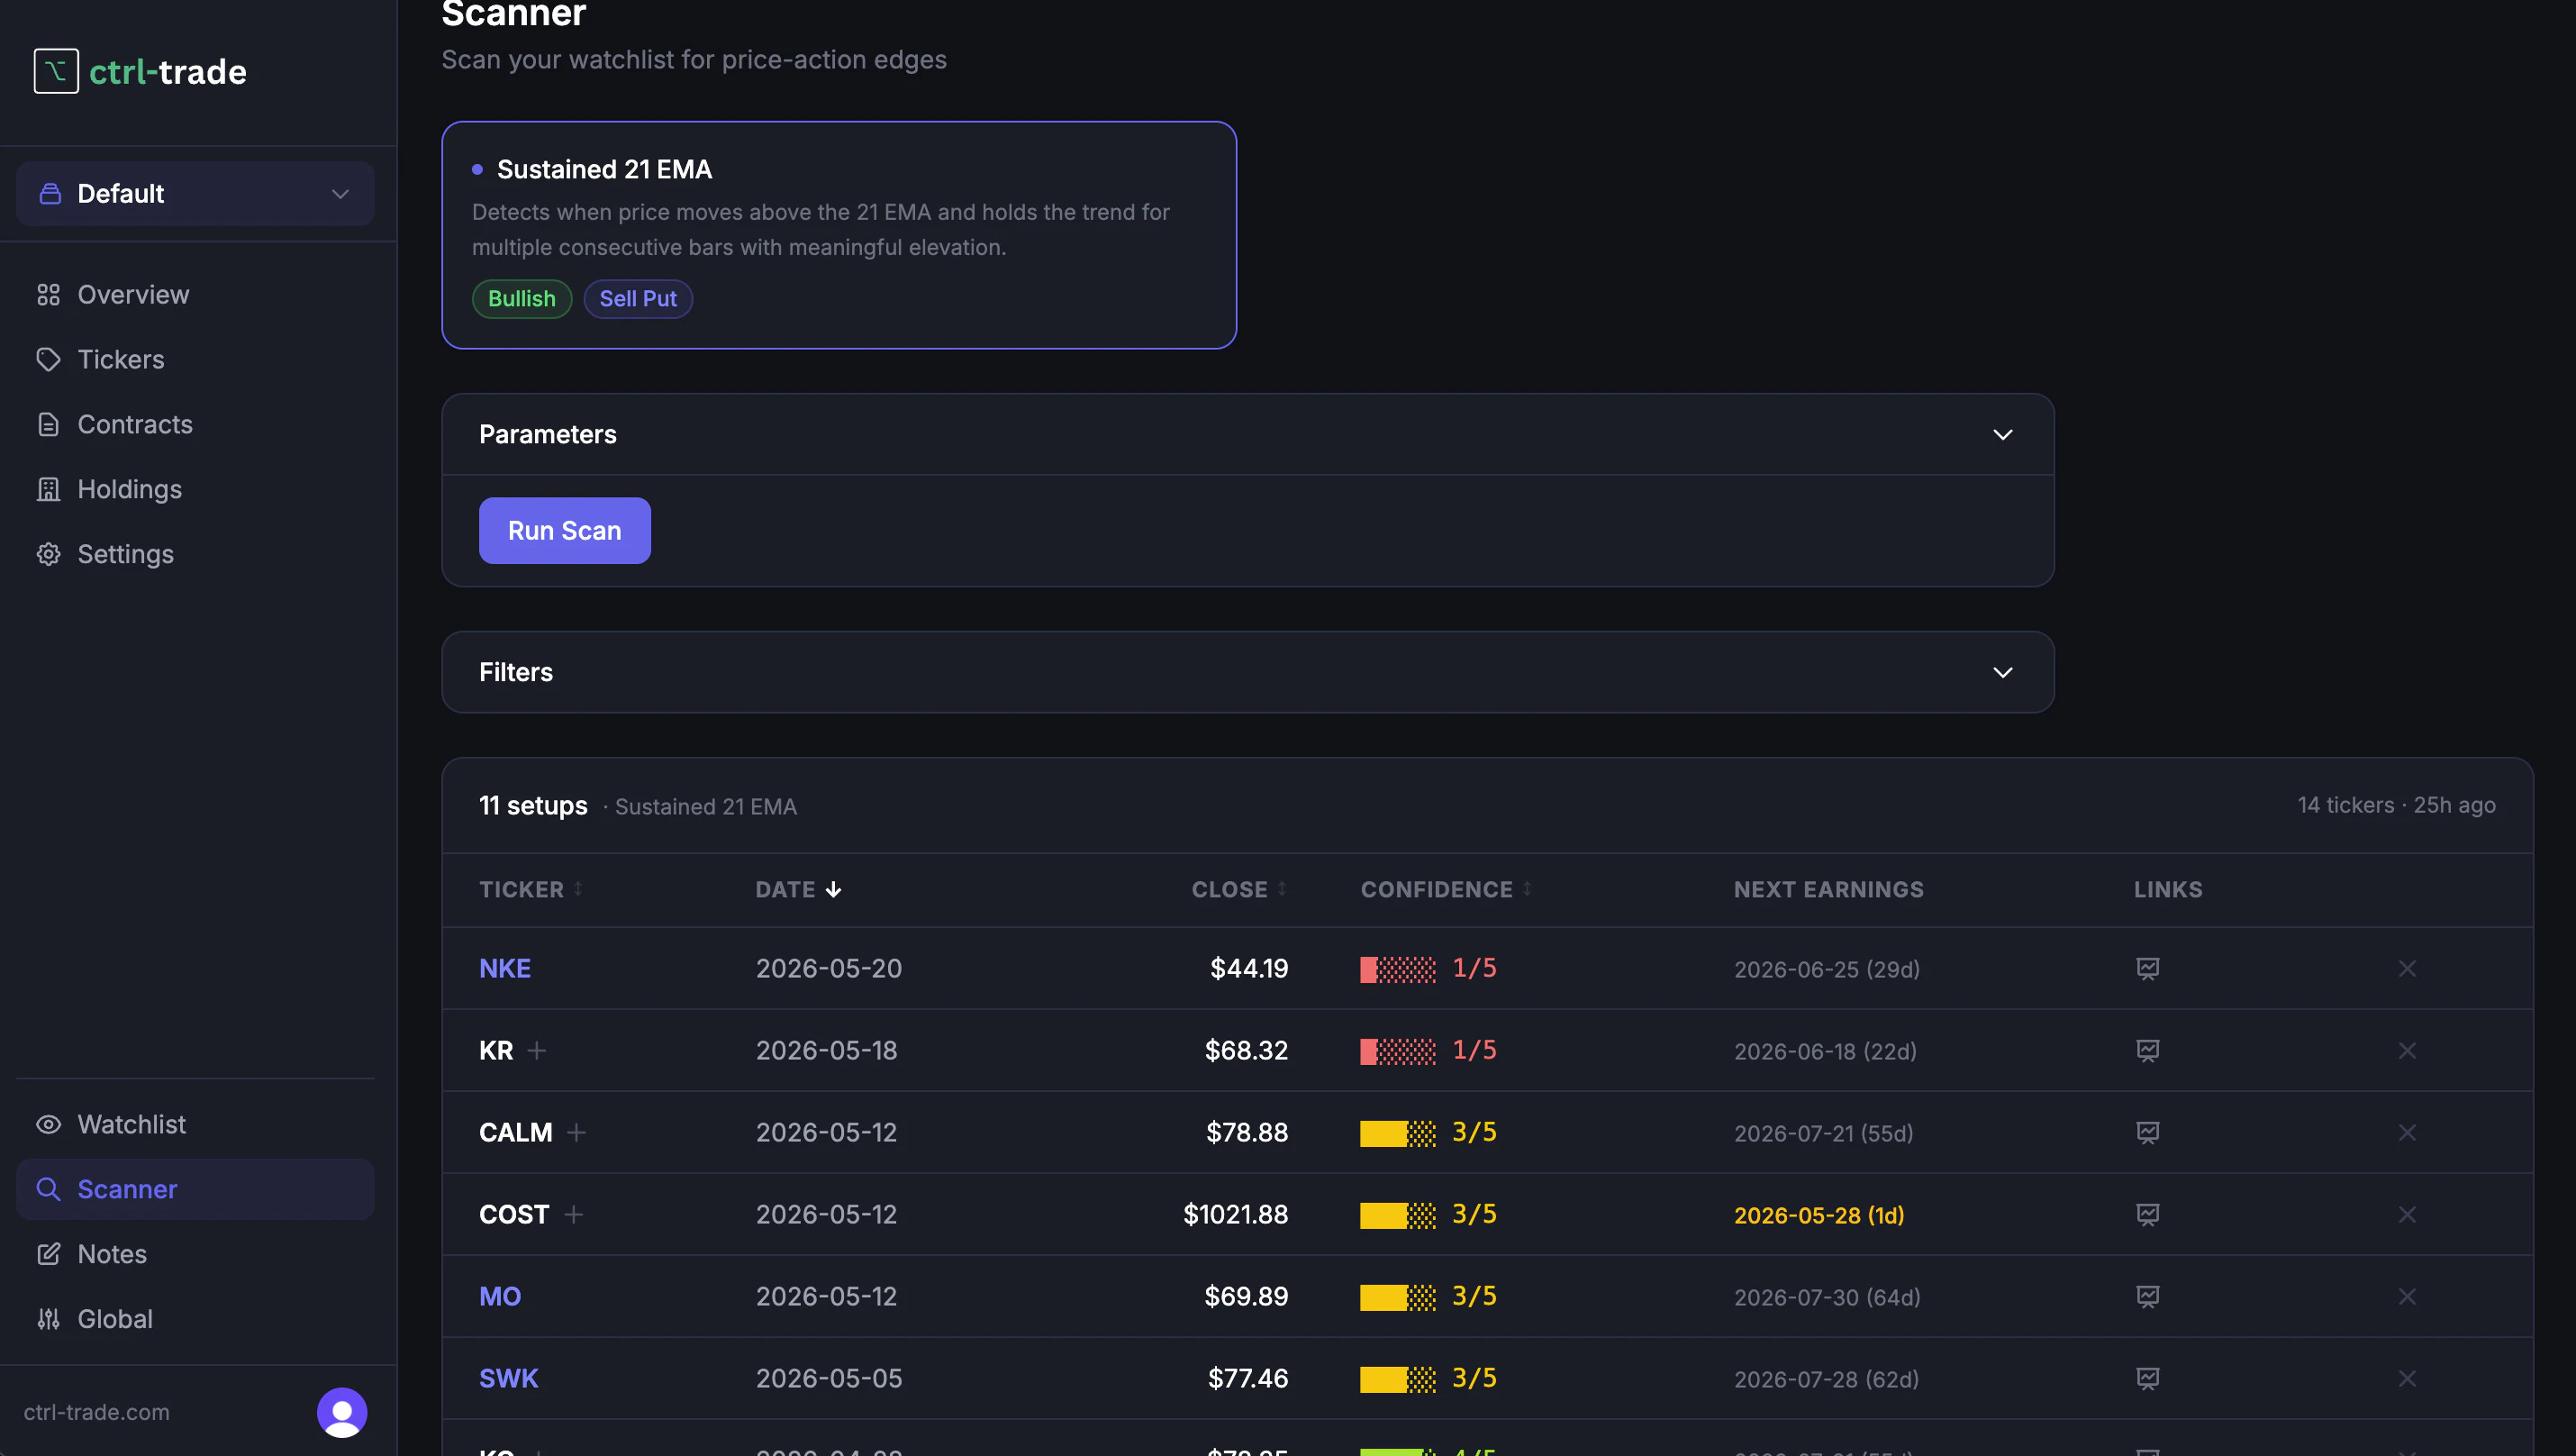Dismiss the CALM setup row
Image resolution: width=2576 pixels, height=1456 pixels.
(x=2407, y=1133)
